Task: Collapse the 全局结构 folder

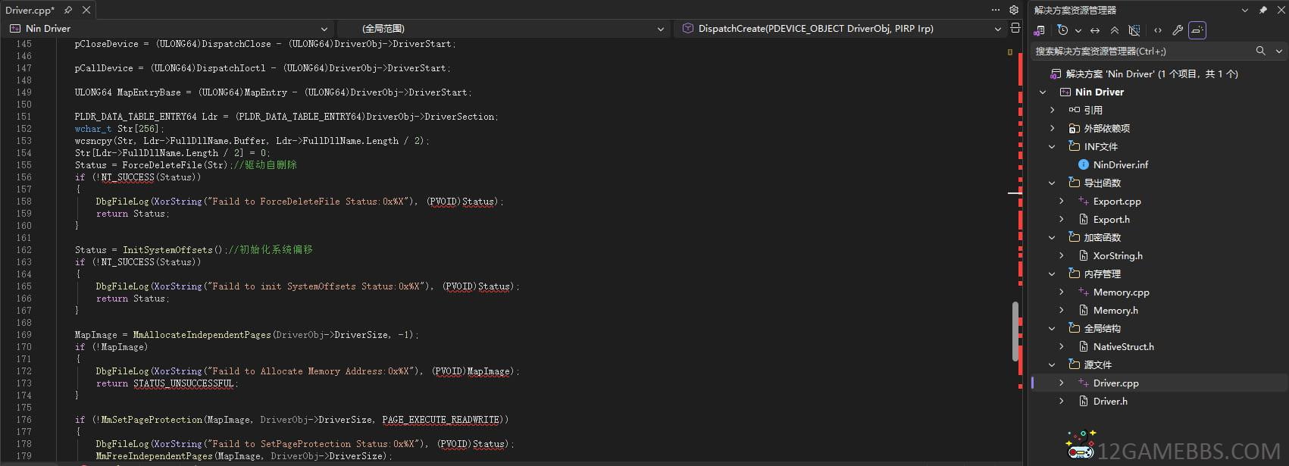Action: (x=1052, y=328)
